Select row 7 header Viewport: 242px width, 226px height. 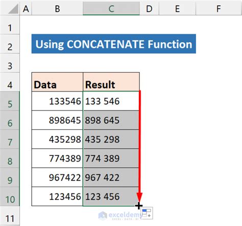pos(10,140)
